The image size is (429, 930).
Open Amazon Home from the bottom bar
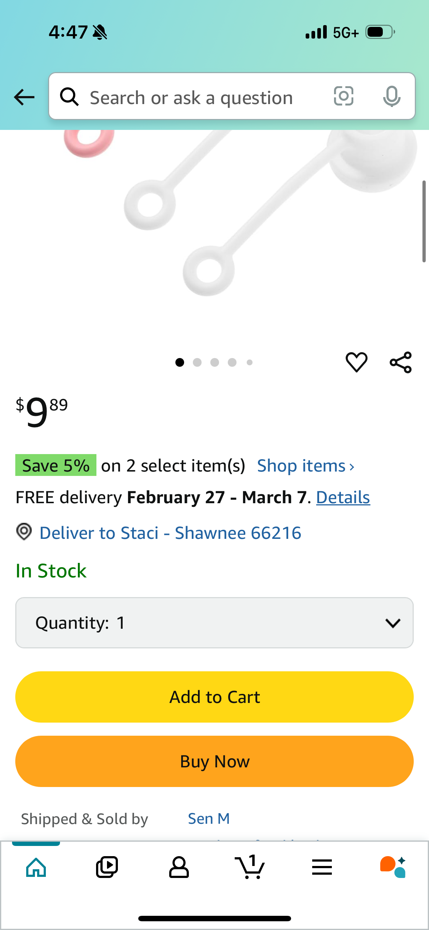[36, 866]
